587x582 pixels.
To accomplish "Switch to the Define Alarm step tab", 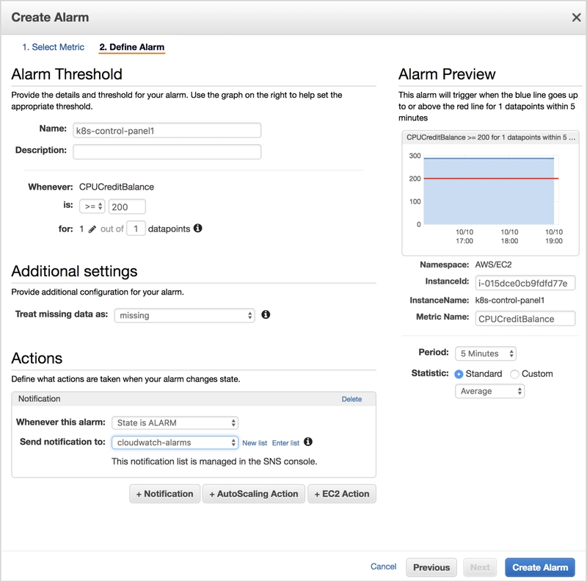I will (132, 47).
